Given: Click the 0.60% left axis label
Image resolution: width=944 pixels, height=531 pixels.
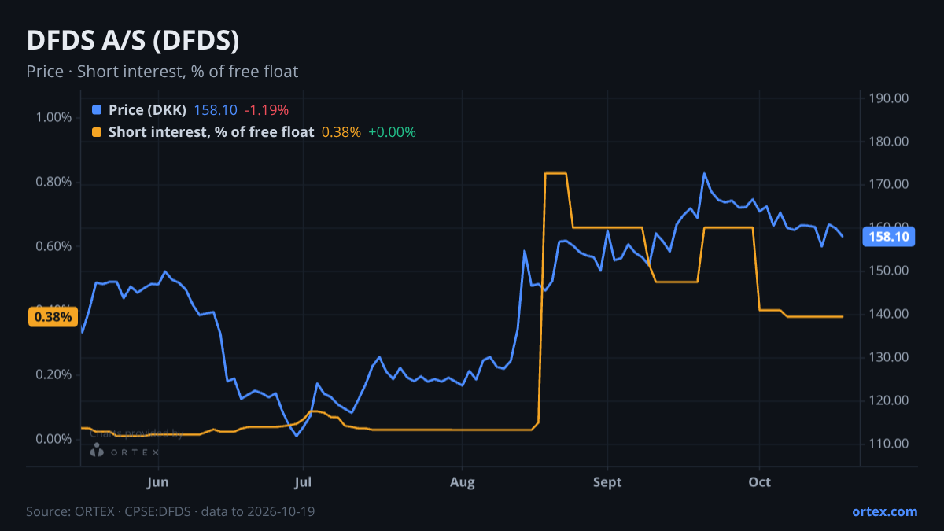Looking at the screenshot, I should click(x=54, y=246).
